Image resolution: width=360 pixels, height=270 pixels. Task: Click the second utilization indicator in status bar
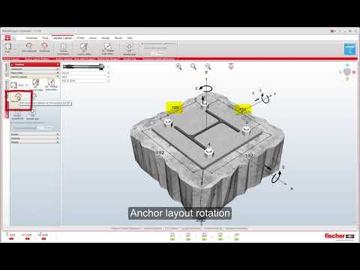pos(27,236)
